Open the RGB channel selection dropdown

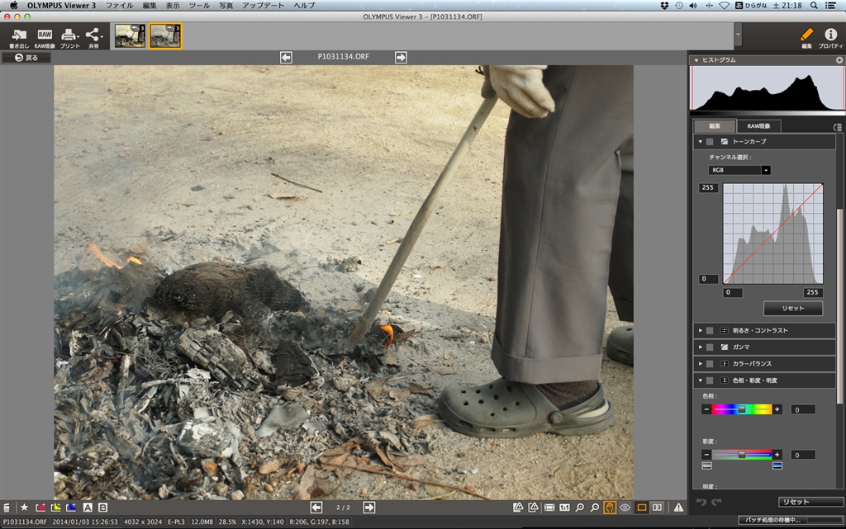tap(739, 170)
